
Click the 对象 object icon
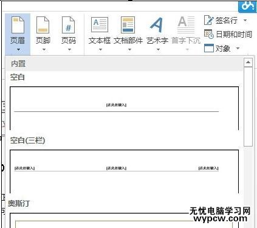[209, 48]
